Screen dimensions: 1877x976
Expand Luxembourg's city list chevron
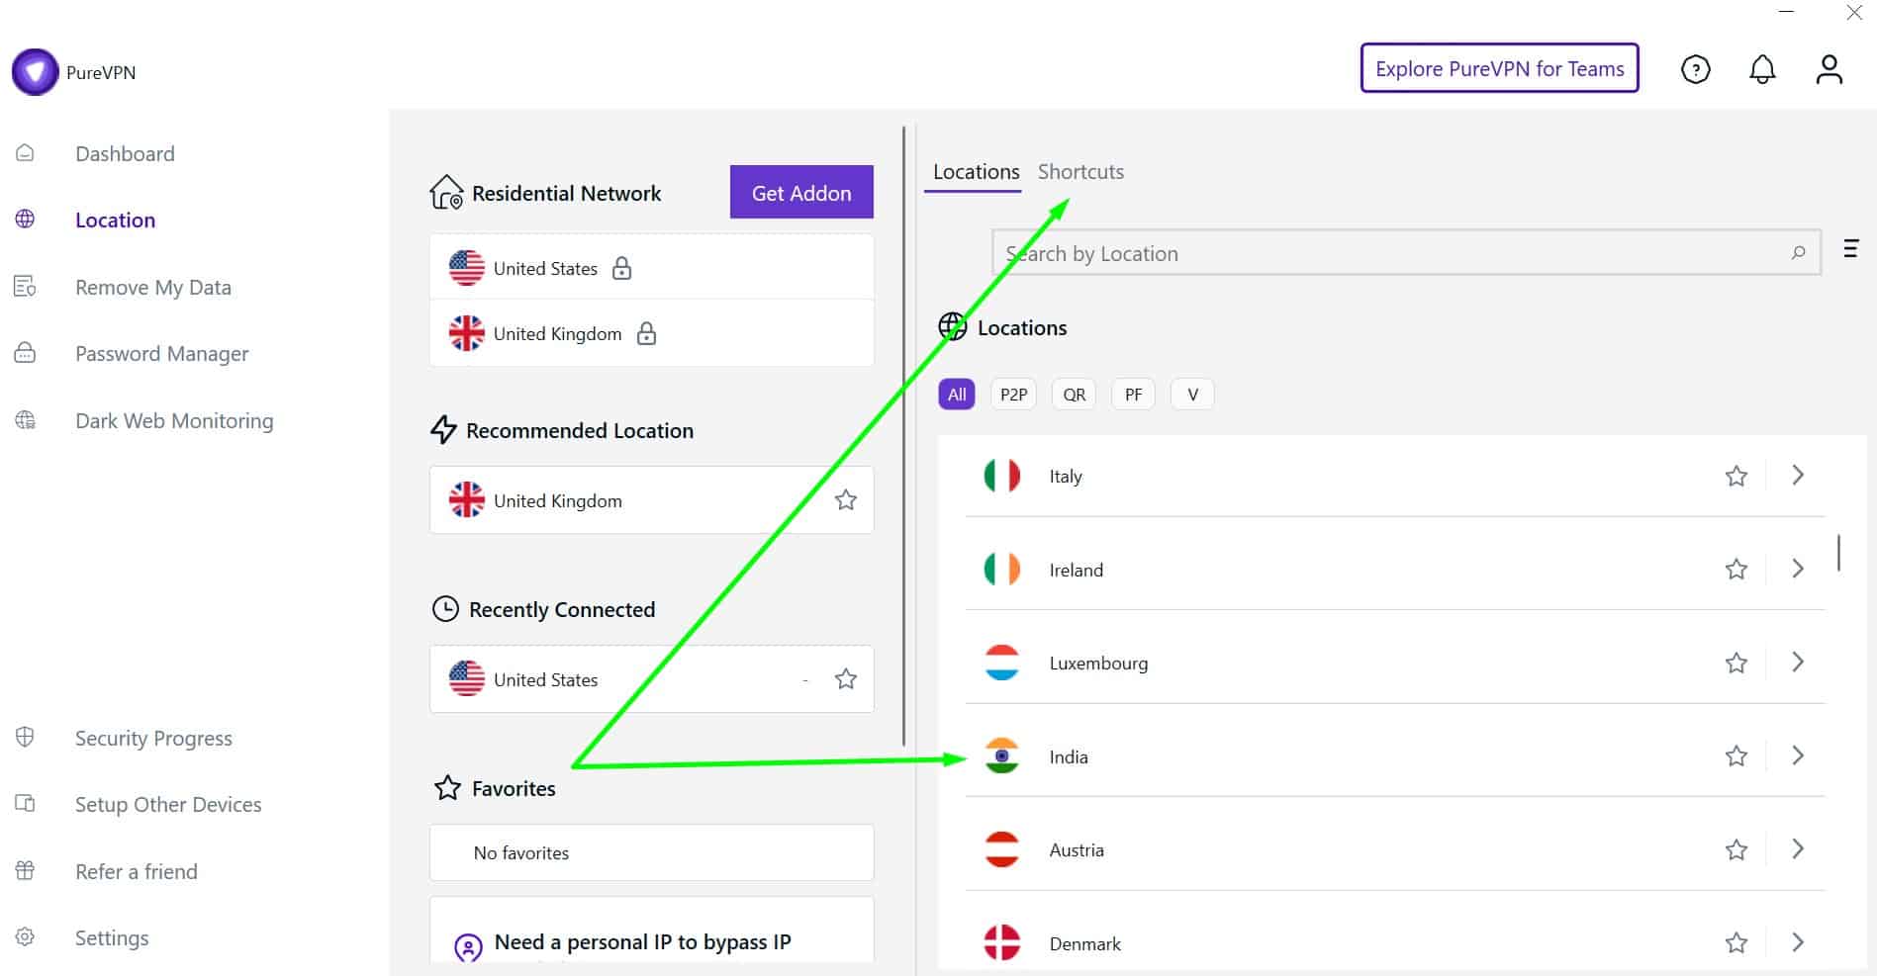(x=1798, y=662)
